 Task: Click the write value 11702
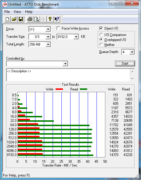tap(114, 125)
